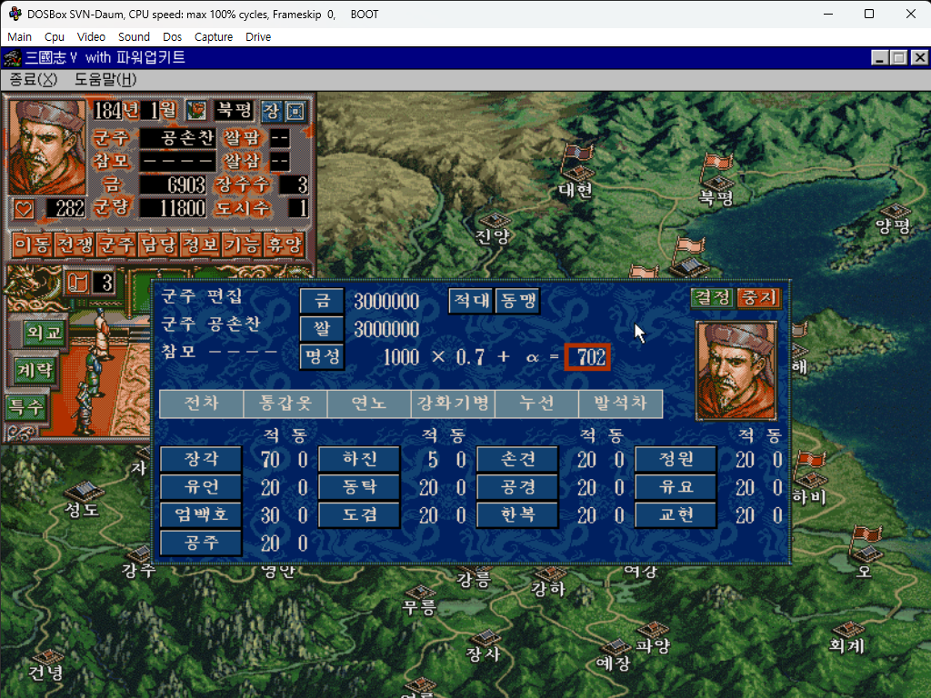931x698 pixels.
Task: Select the 누선 tab
Action: click(x=536, y=404)
